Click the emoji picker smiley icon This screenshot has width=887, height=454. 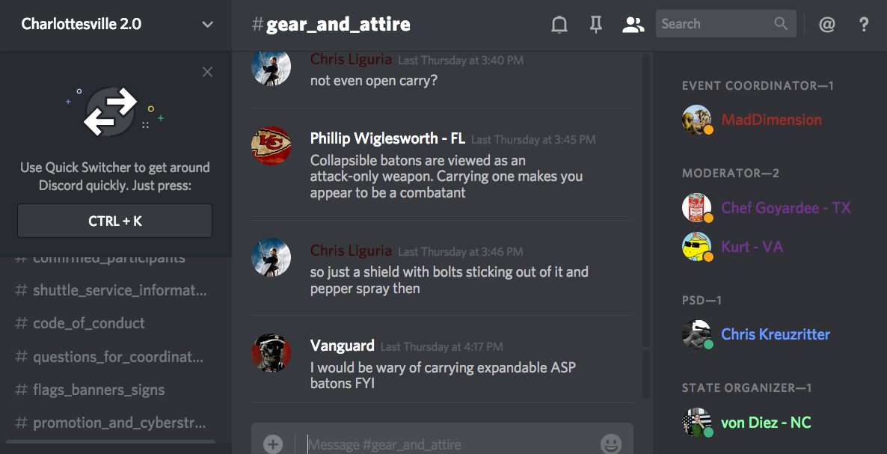click(611, 444)
